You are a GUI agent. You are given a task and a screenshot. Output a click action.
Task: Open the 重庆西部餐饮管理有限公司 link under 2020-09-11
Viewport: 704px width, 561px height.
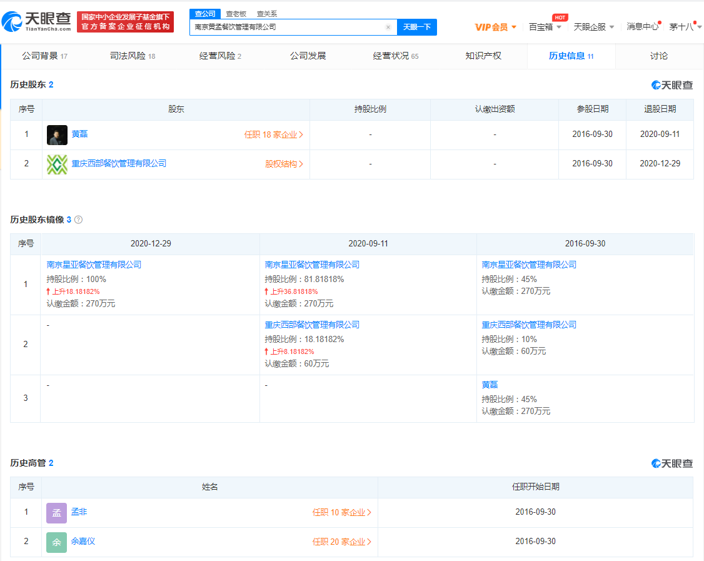[312, 325]
